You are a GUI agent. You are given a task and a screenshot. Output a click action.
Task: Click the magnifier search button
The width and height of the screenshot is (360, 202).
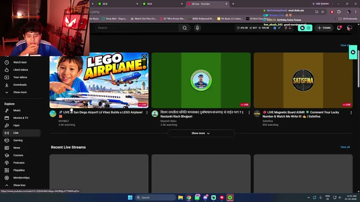tap(184, 28)
